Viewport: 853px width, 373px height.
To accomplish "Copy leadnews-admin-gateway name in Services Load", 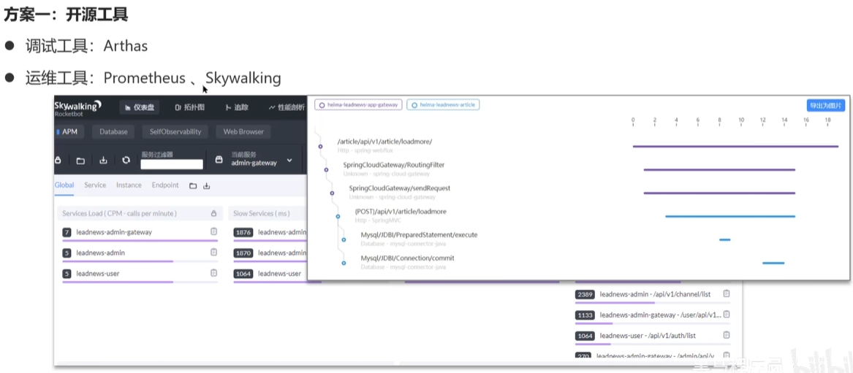I will pos(213,231).
